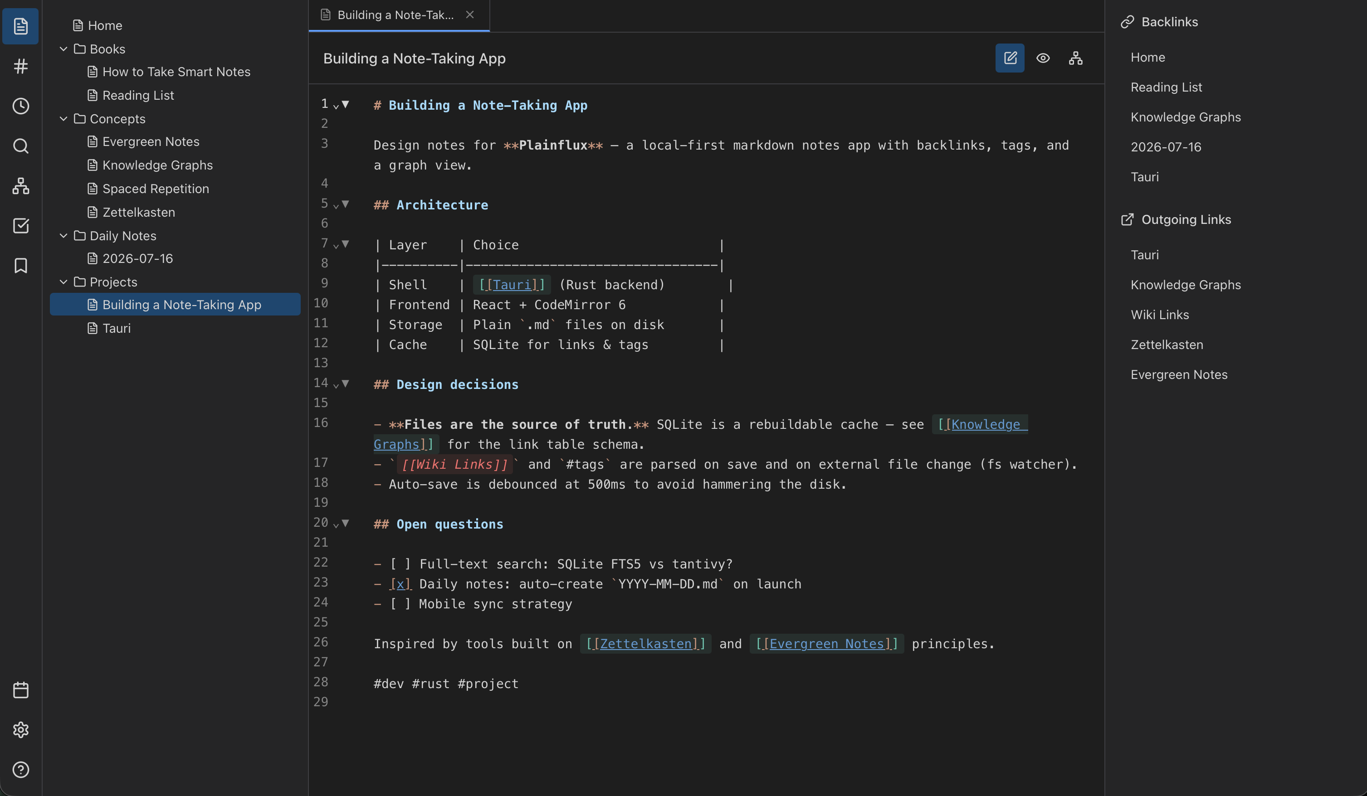Open the tasks checkbox icon
The image size is (1367, 796).
click(20, 226)
